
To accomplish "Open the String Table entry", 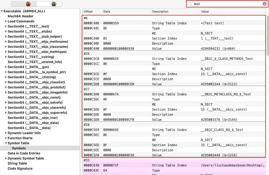I will (x=17, y=164).
